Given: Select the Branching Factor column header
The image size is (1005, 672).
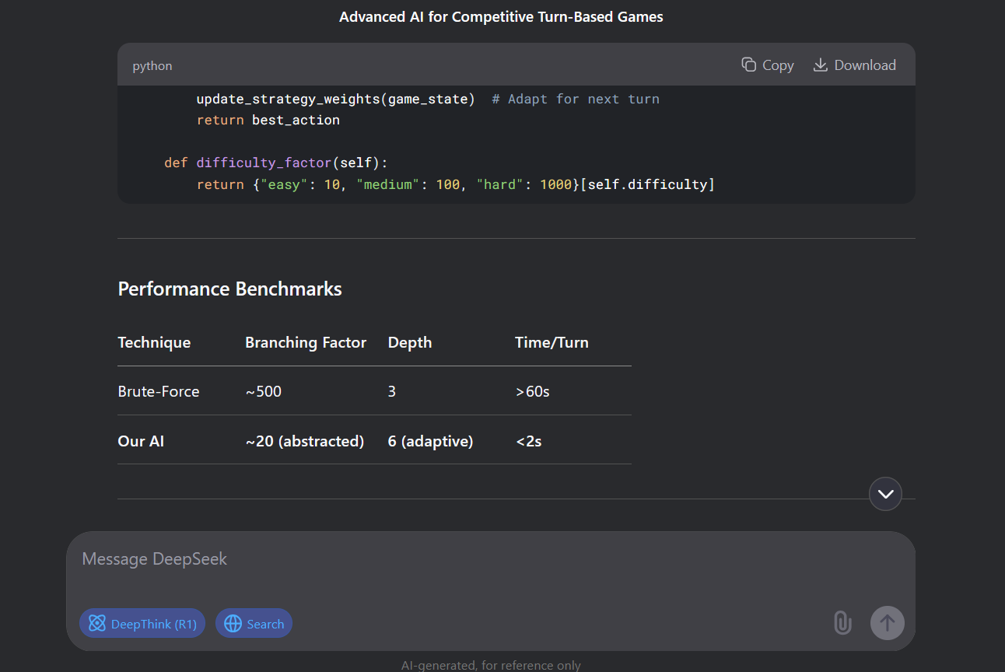Looking at the screenshot, I should tap(306, 343).
